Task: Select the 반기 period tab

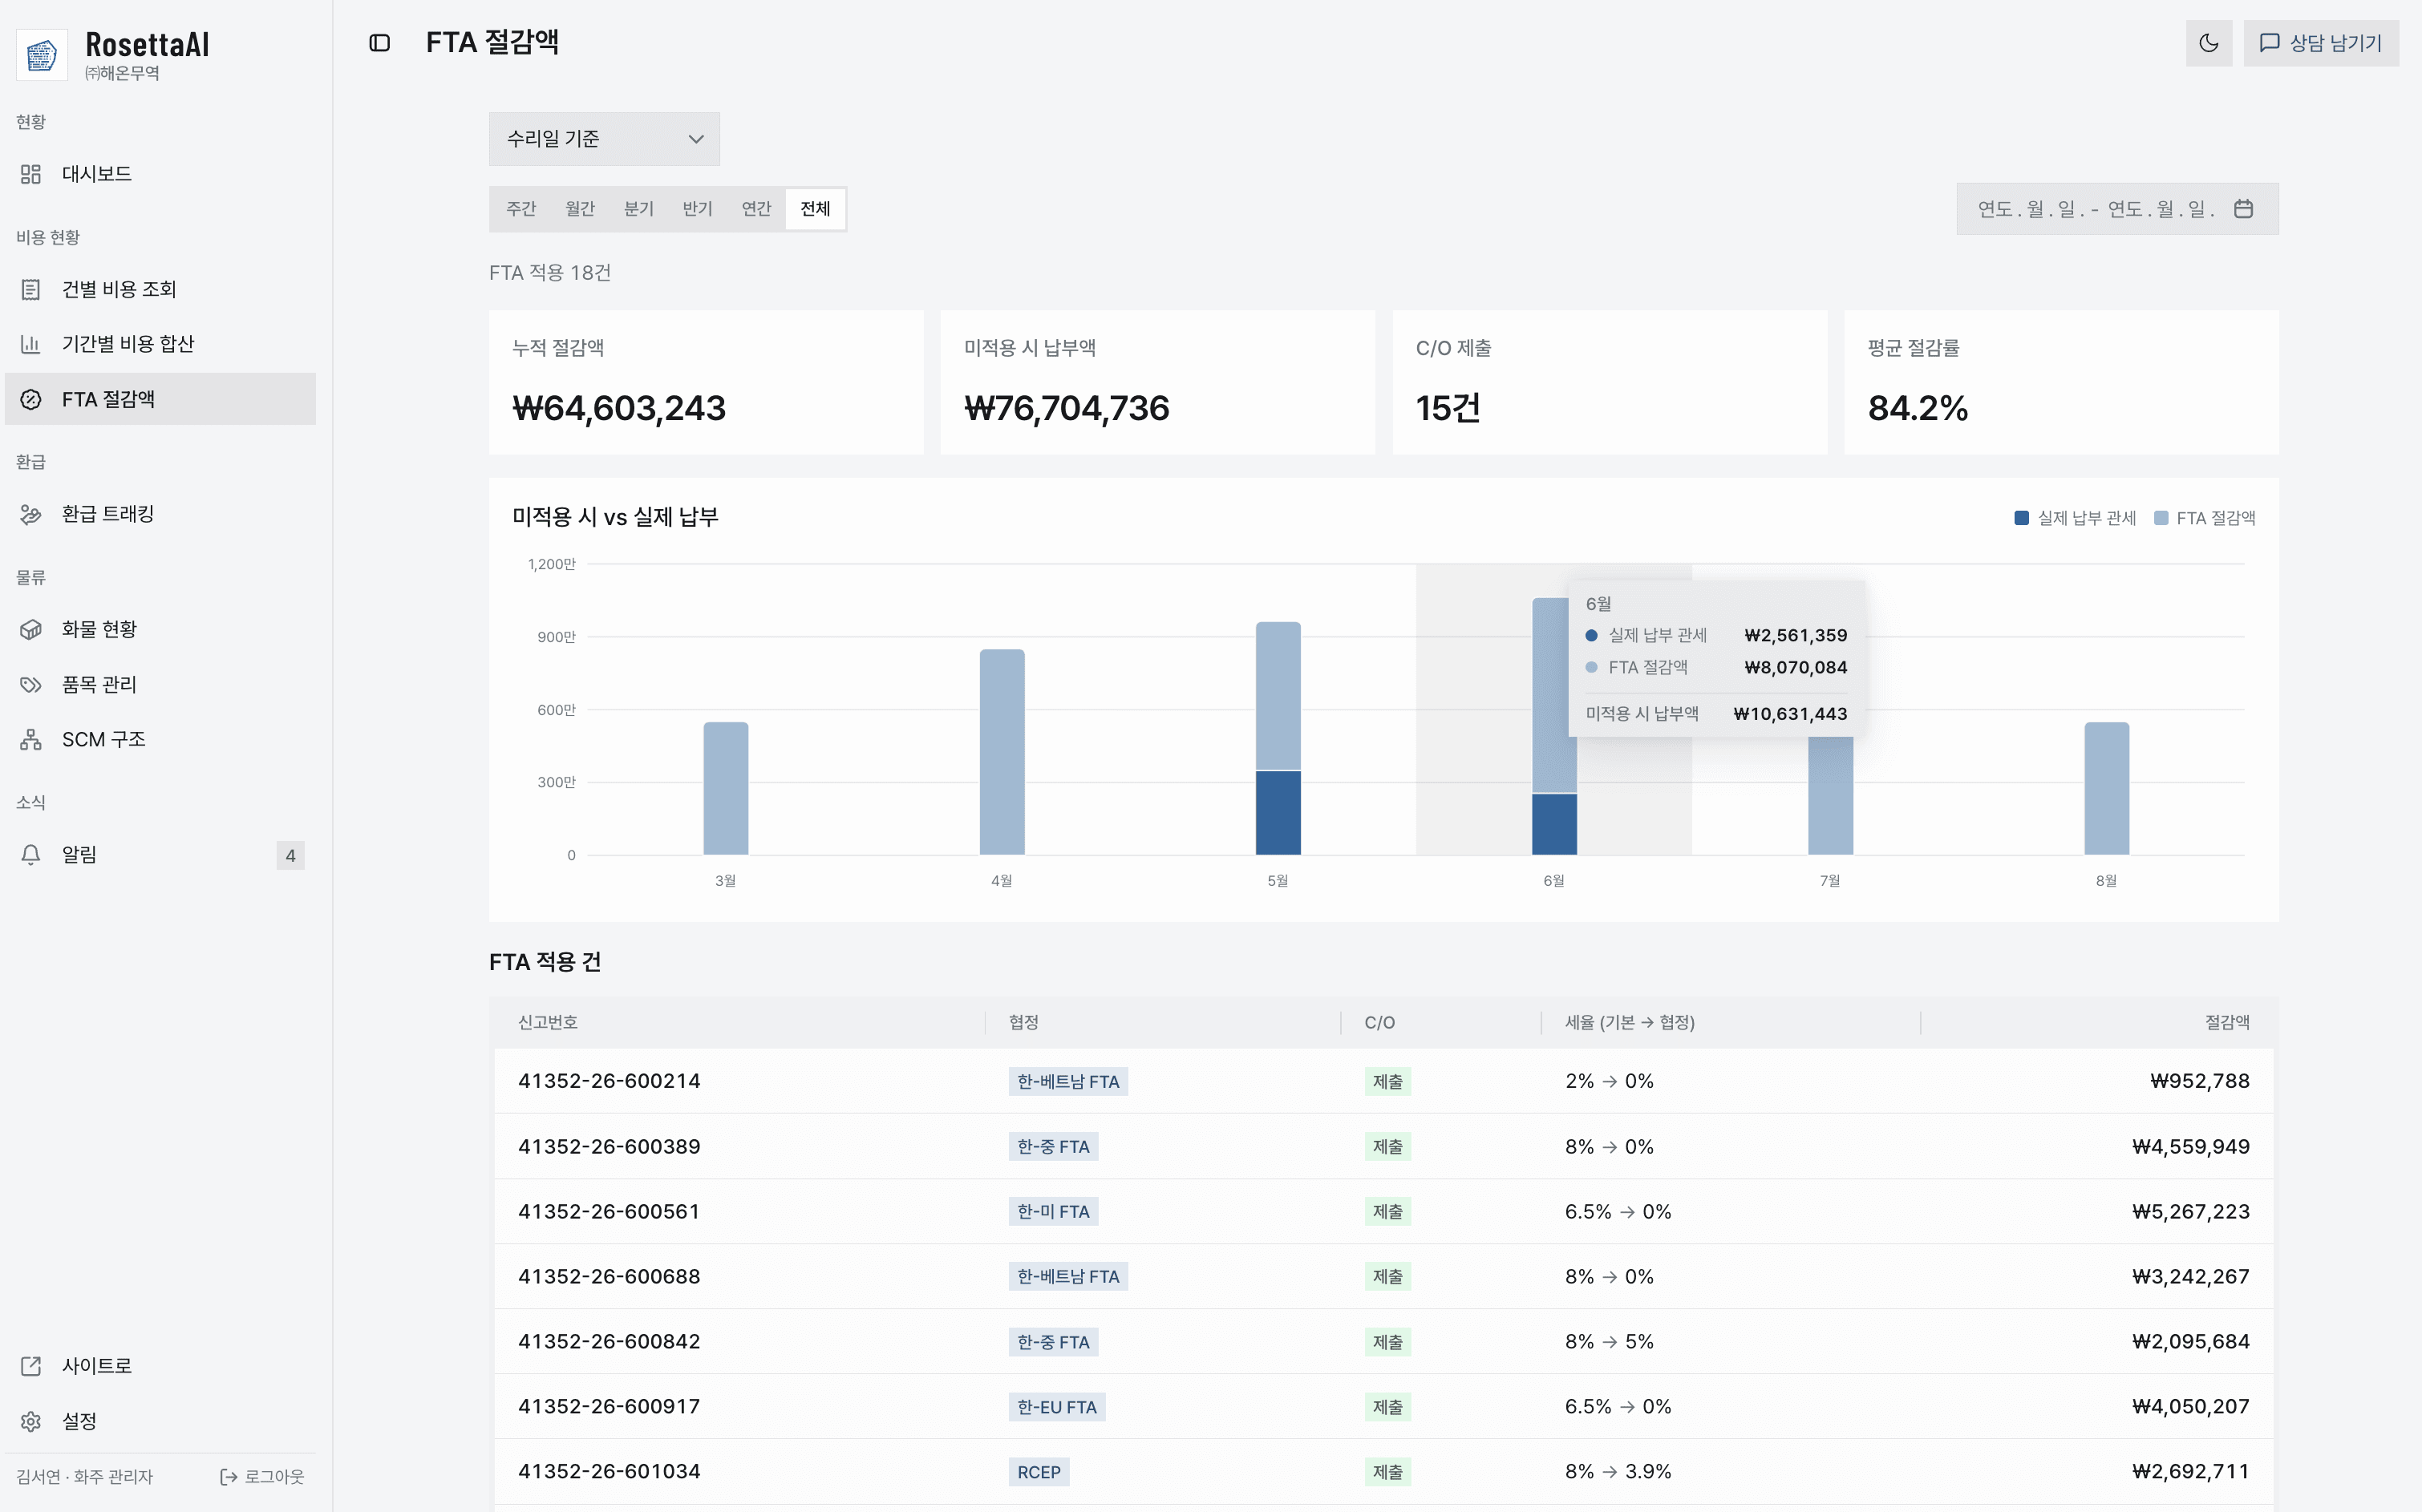Action: click(697, 209)
